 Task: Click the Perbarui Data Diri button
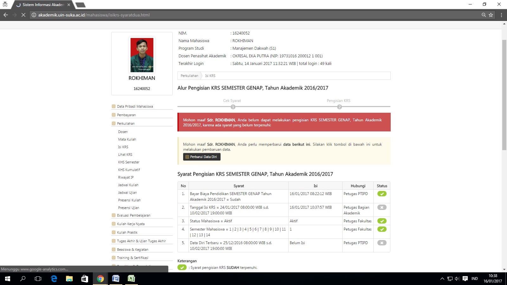(x=202, y=157)
